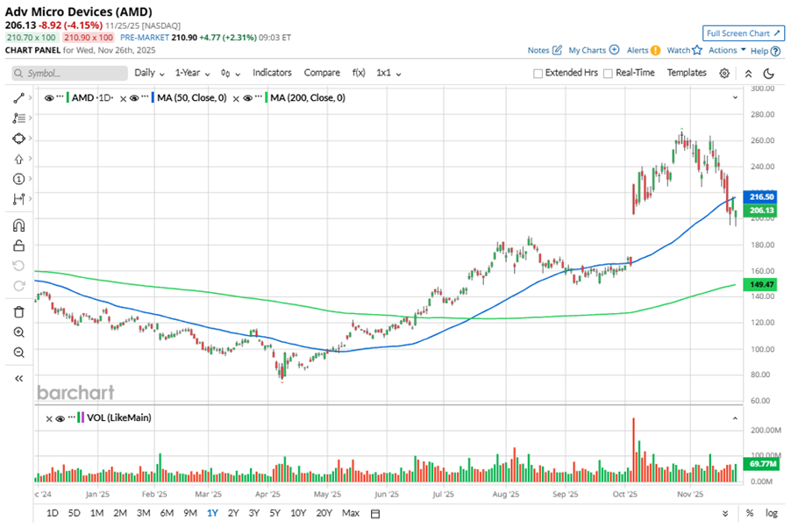Open the Daily frequency dropdown
This screenshot has width=791, height=528.
point(149,73)
